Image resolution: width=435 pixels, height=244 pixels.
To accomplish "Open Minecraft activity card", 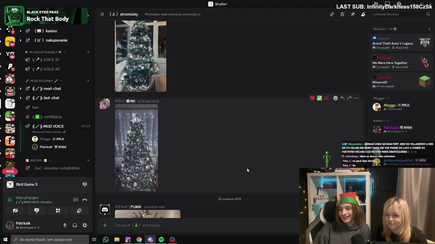I will pyautogui.click(x=401, y=82).
